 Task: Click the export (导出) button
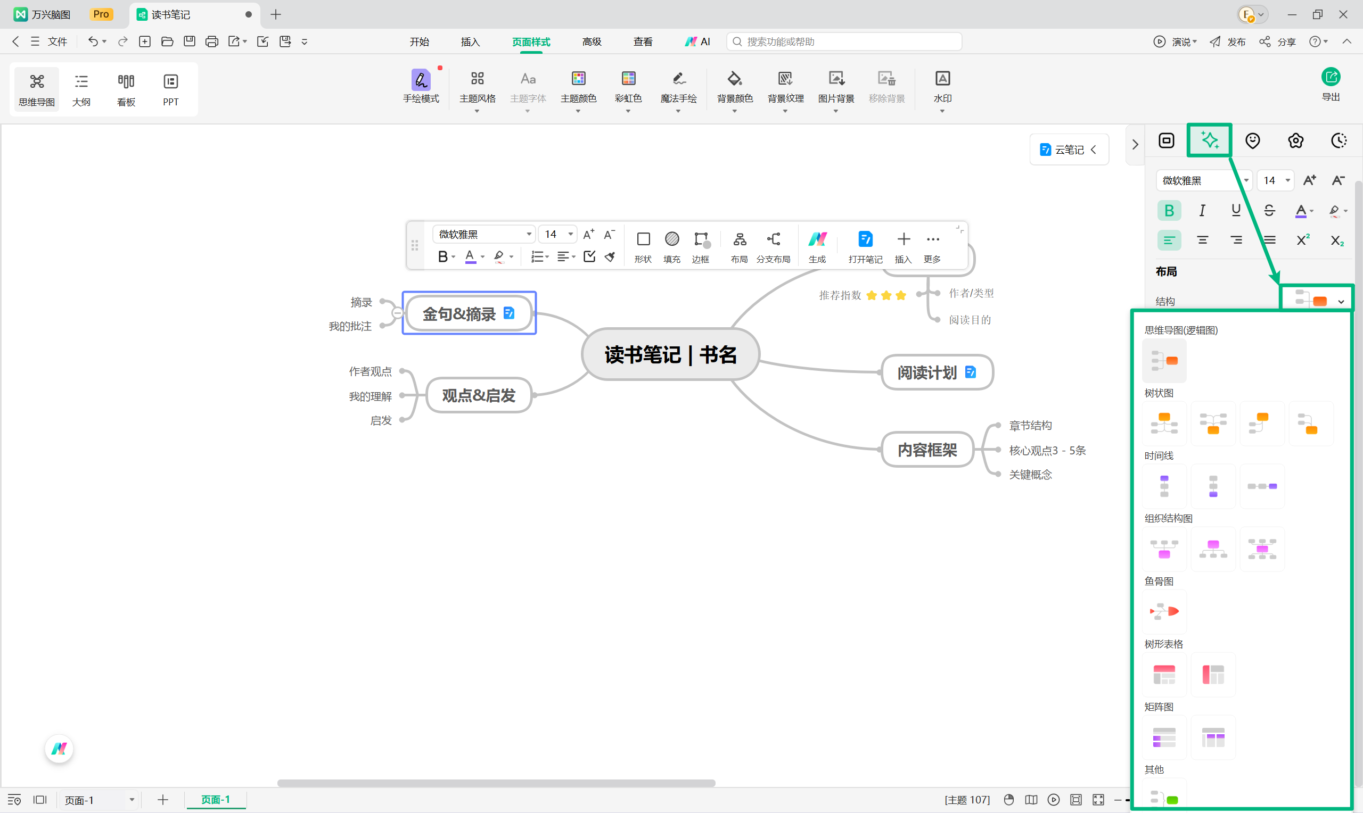point(1331,85)
